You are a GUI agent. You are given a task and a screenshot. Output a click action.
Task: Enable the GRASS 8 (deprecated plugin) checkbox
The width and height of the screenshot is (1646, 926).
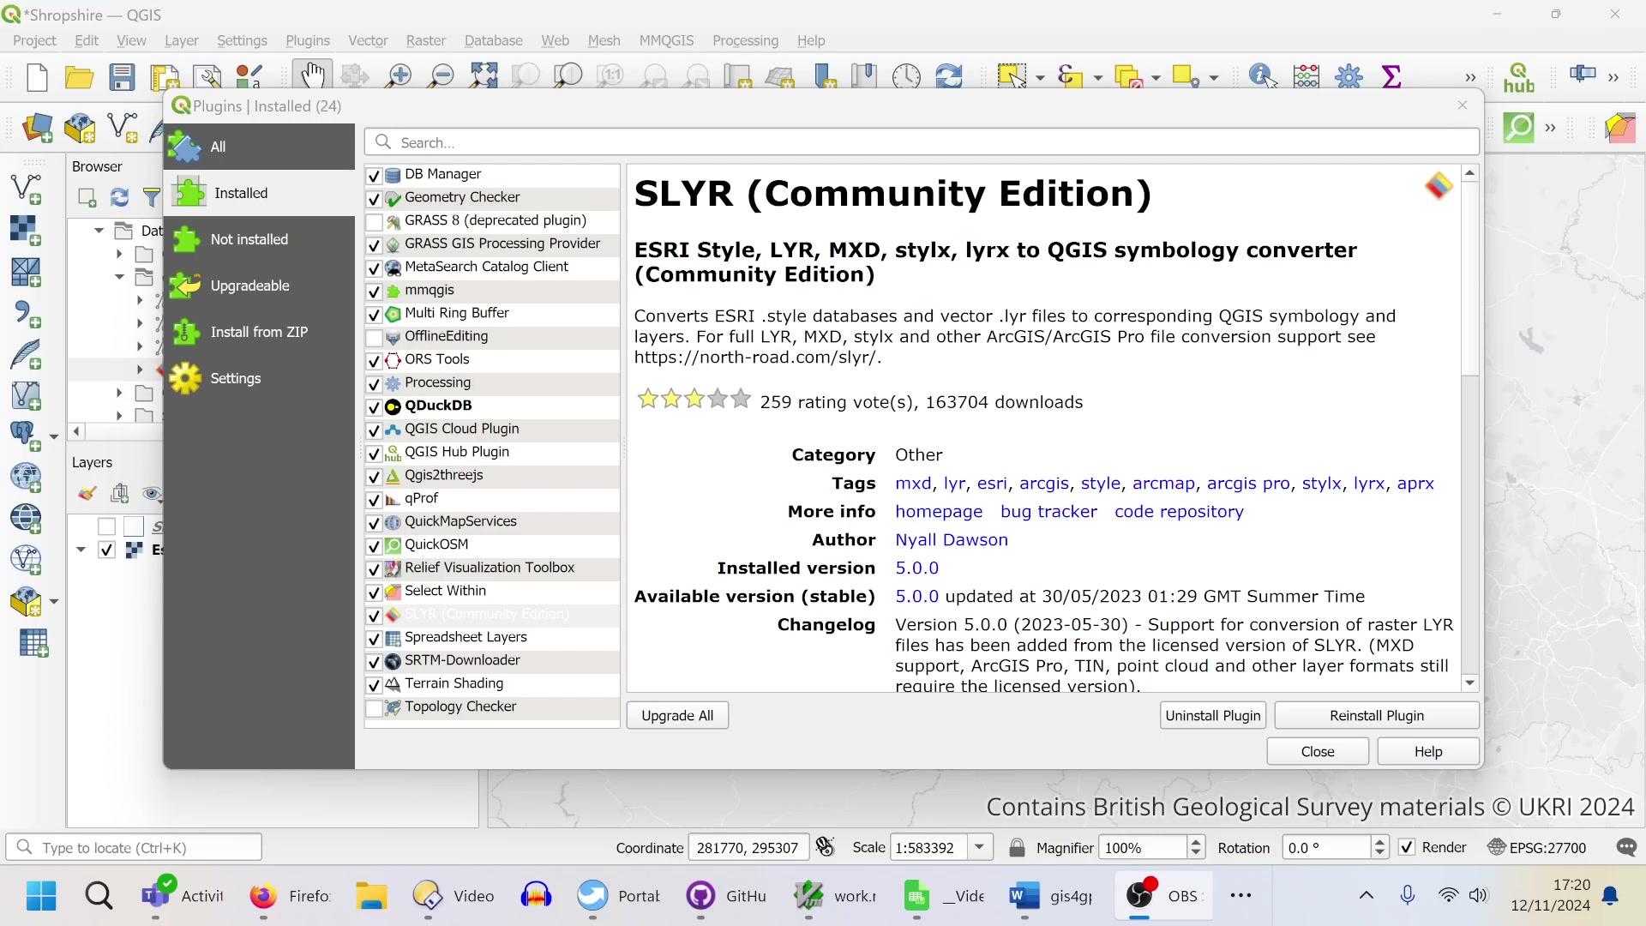[x=373, y=222]
